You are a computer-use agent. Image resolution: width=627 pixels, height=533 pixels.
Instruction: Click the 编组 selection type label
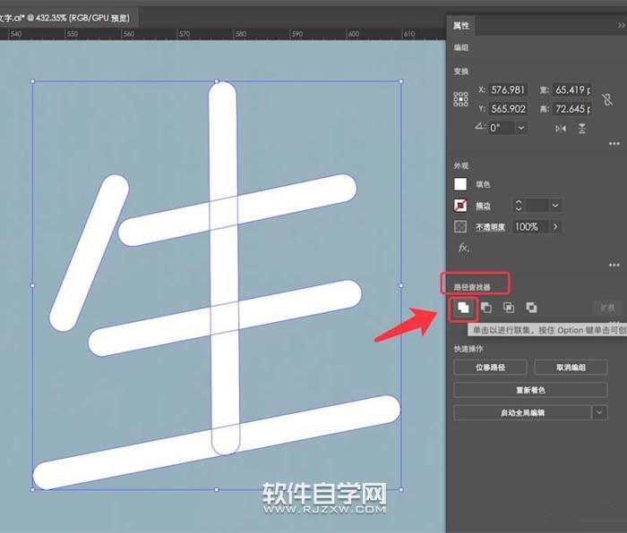(460, 47)
